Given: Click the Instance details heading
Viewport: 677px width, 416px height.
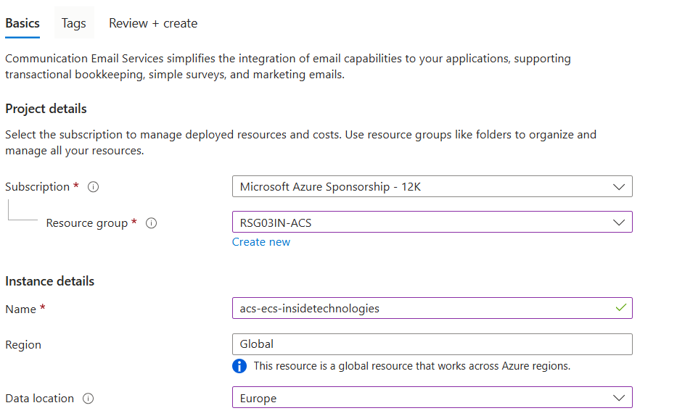Looking at the screenshot, I should 49,281.
